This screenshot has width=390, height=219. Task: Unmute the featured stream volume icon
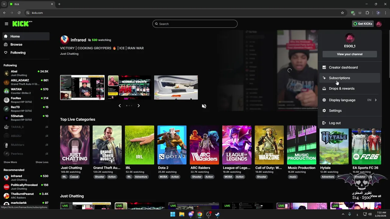click(x=204, y=106)
